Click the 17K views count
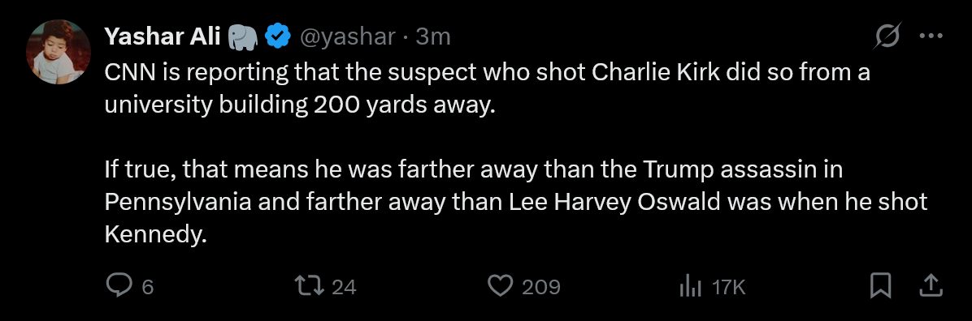Image resolution: width=972 pixels, height=321 pixels. [727, 287]
